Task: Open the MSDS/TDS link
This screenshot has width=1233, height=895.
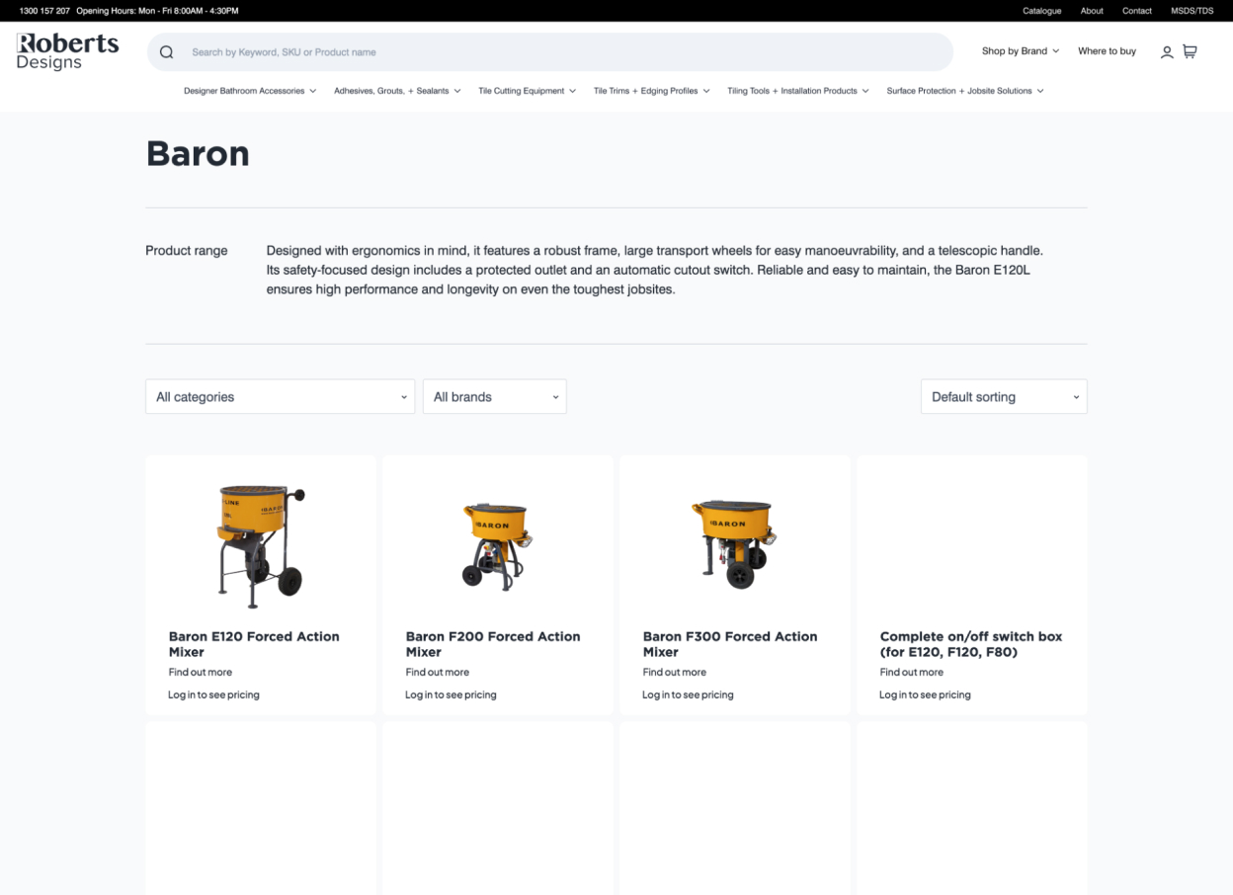Action: 1192,11
